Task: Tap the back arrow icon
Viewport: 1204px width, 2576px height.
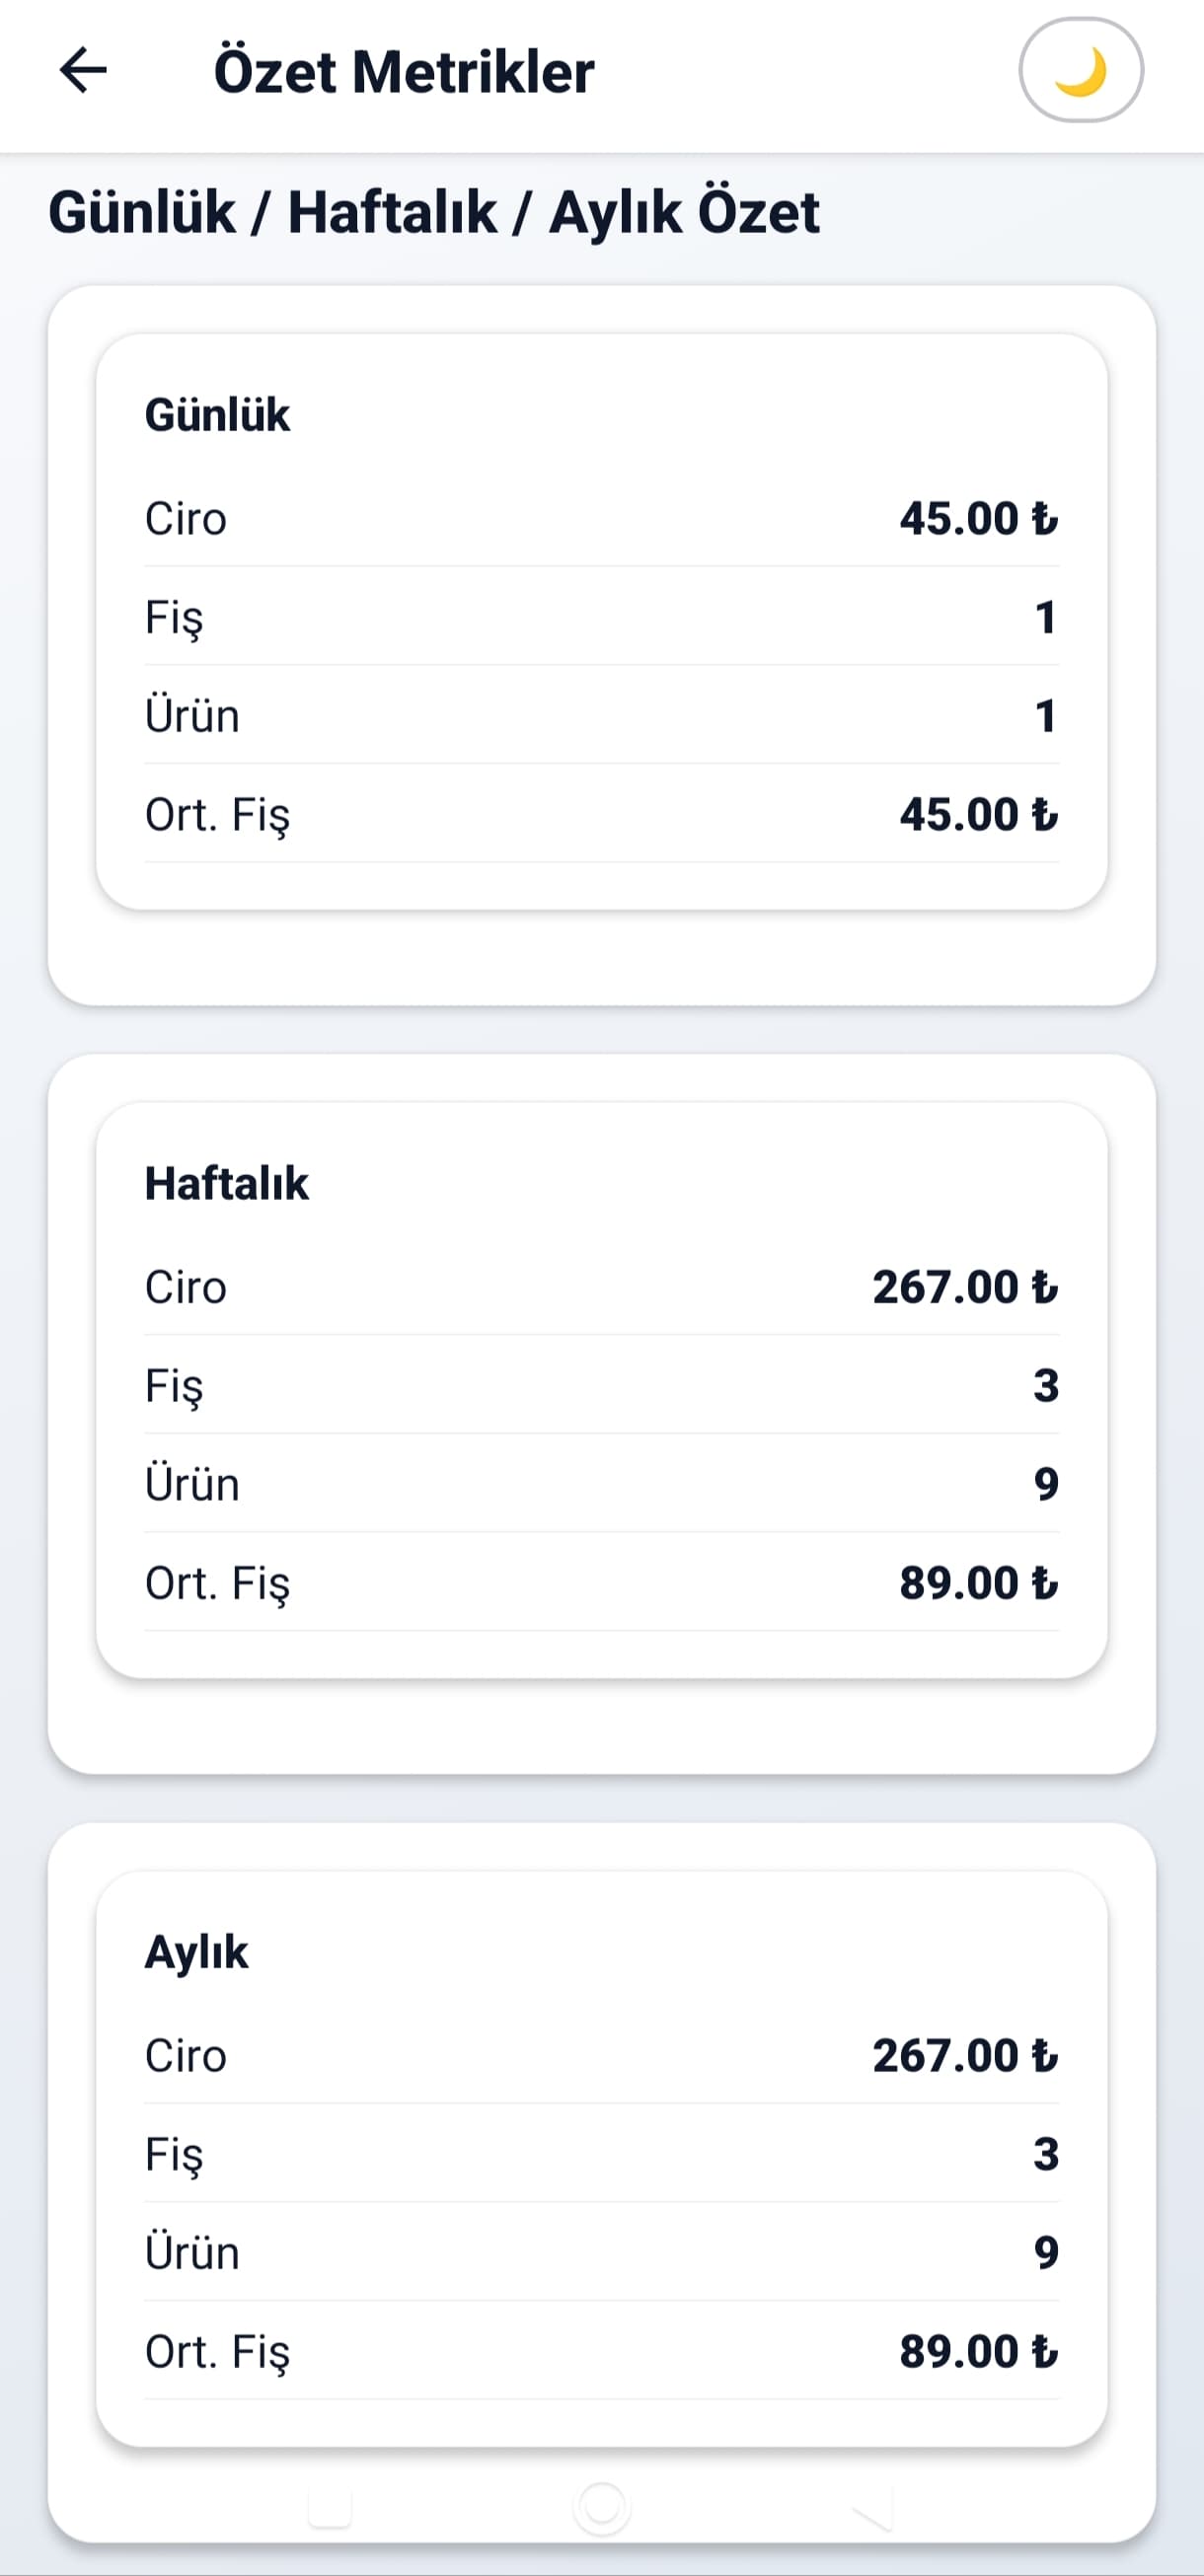Action: [x=83, y=70]
